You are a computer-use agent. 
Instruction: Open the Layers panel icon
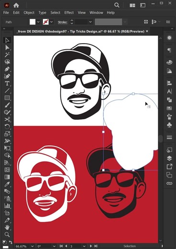pos(169,158)
